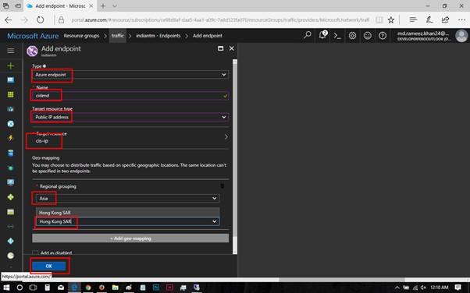
Task: Show hidden system tray icons
Action: click(397, 288)
